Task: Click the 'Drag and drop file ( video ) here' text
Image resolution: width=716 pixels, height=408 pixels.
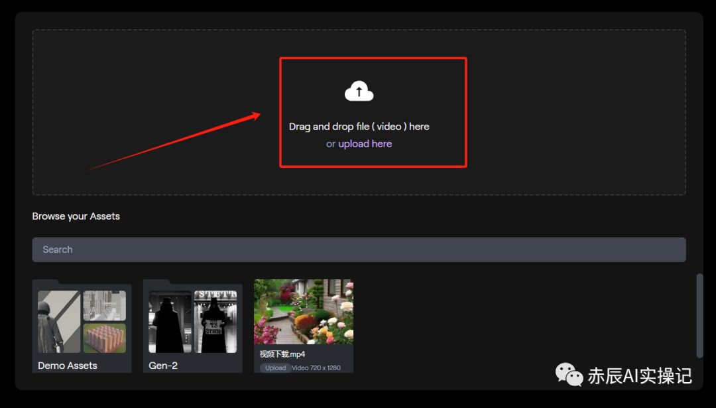Action: (359, 127)
